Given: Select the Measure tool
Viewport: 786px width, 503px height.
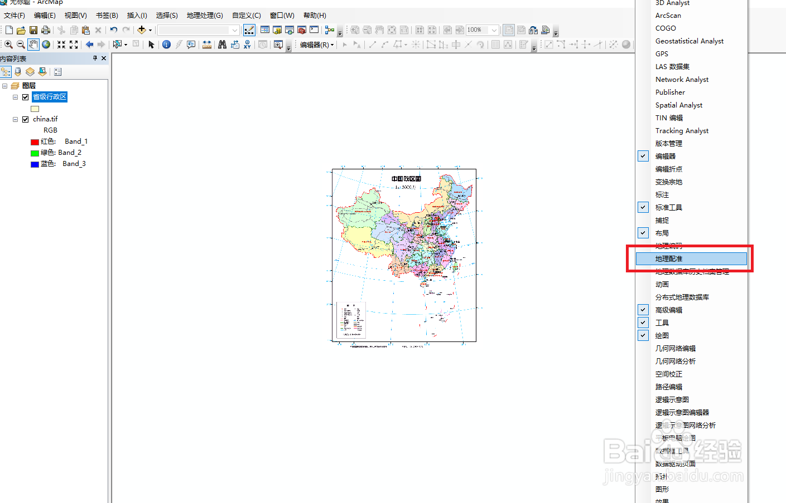Looking at the screenshot, I should point(207,44).
